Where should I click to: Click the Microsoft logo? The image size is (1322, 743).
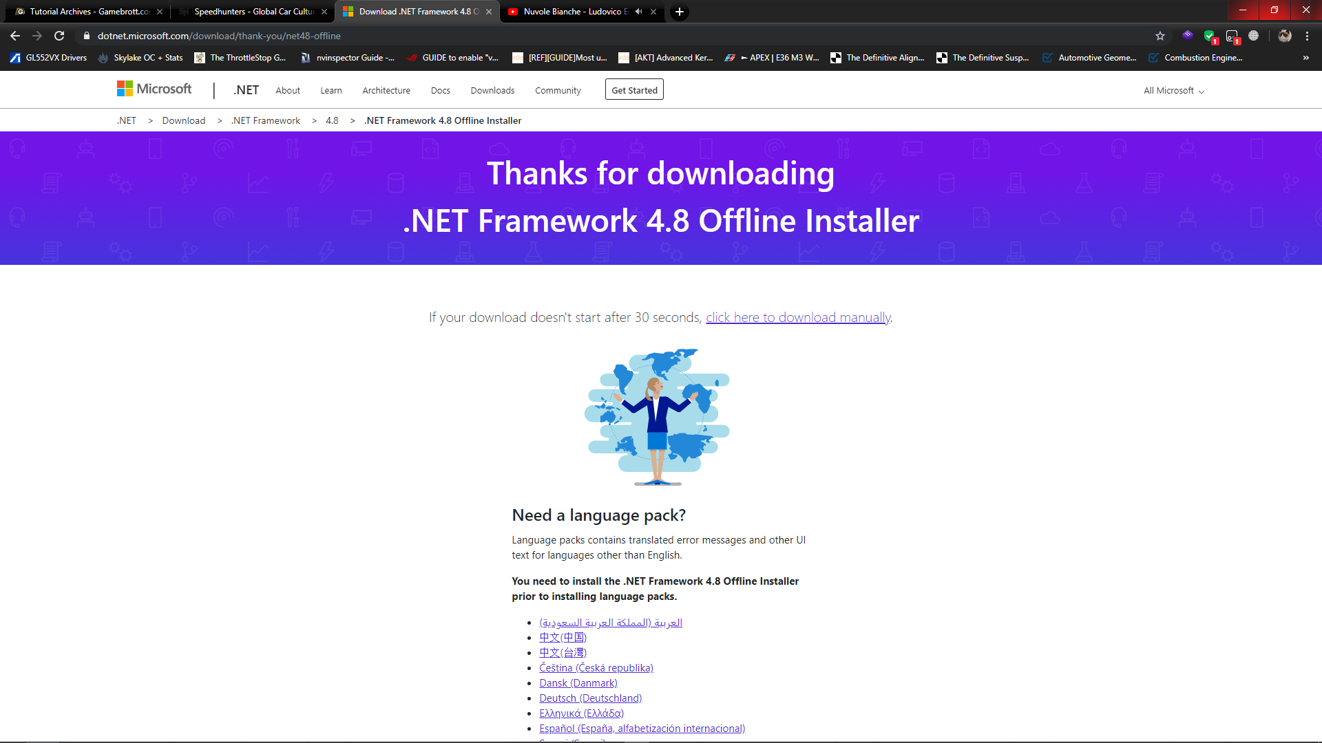click(x=154, y=89)
